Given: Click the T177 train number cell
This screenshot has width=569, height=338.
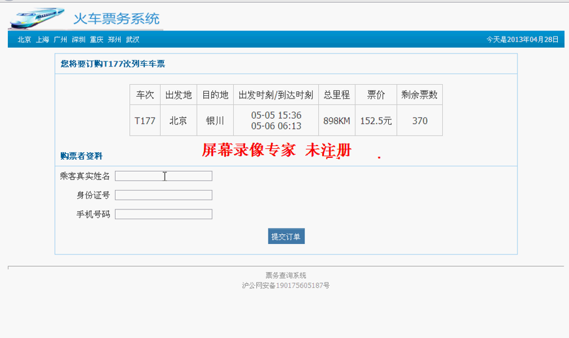Looking at the screenshot, I should (145, 121).
